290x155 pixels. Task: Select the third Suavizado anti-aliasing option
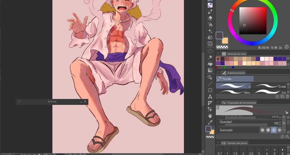point(274,130)
